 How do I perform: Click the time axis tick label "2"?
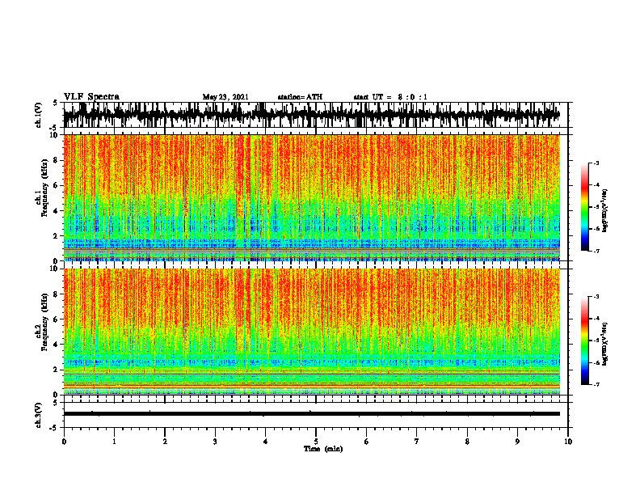165,442
